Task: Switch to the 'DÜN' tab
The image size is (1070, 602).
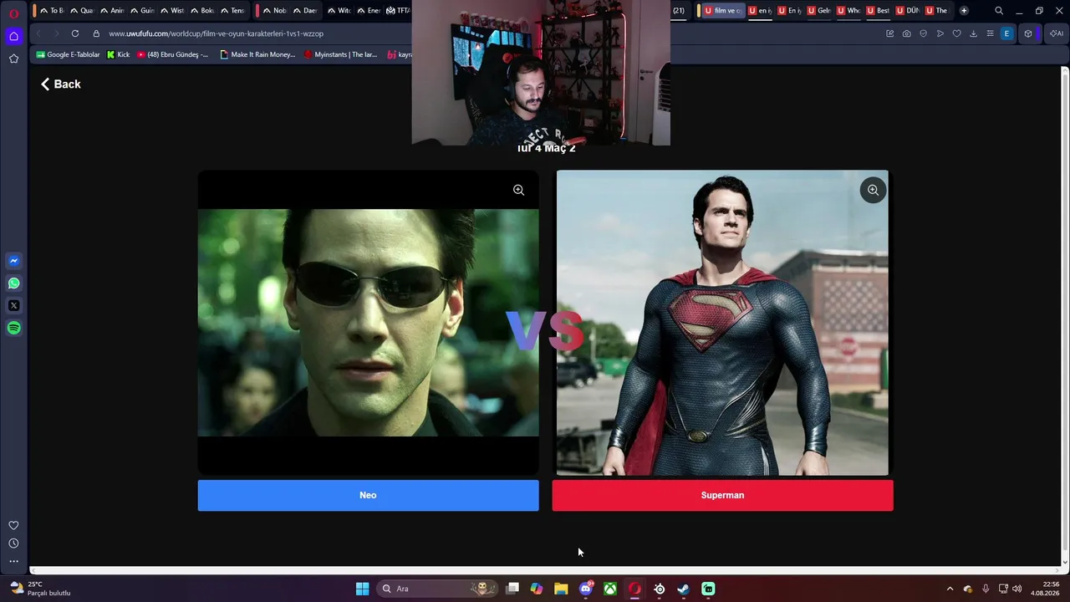Action: (x=907, y=11)
